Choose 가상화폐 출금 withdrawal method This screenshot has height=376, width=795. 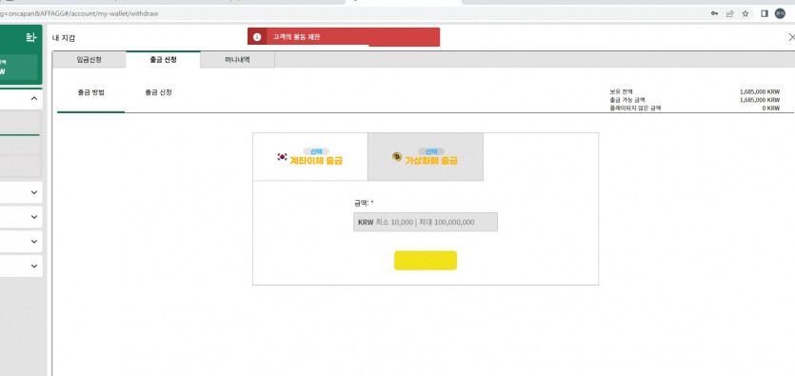426,156
